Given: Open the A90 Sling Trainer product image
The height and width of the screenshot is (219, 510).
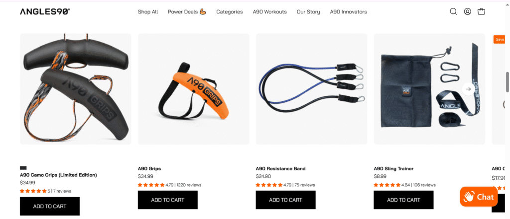Looking at the screenshot, I should coord(429,89).
